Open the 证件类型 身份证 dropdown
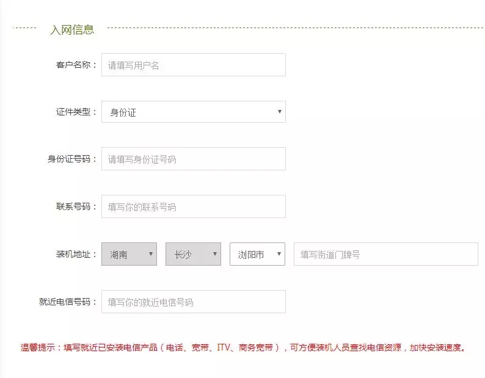 [x=193, y=112]
